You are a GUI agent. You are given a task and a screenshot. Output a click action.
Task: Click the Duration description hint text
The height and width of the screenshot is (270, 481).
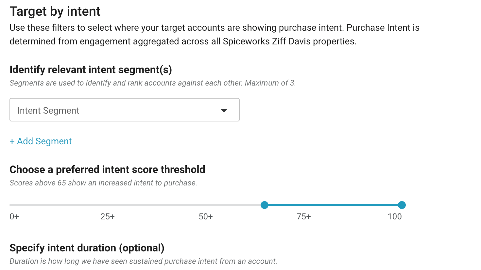click(143, 261)
